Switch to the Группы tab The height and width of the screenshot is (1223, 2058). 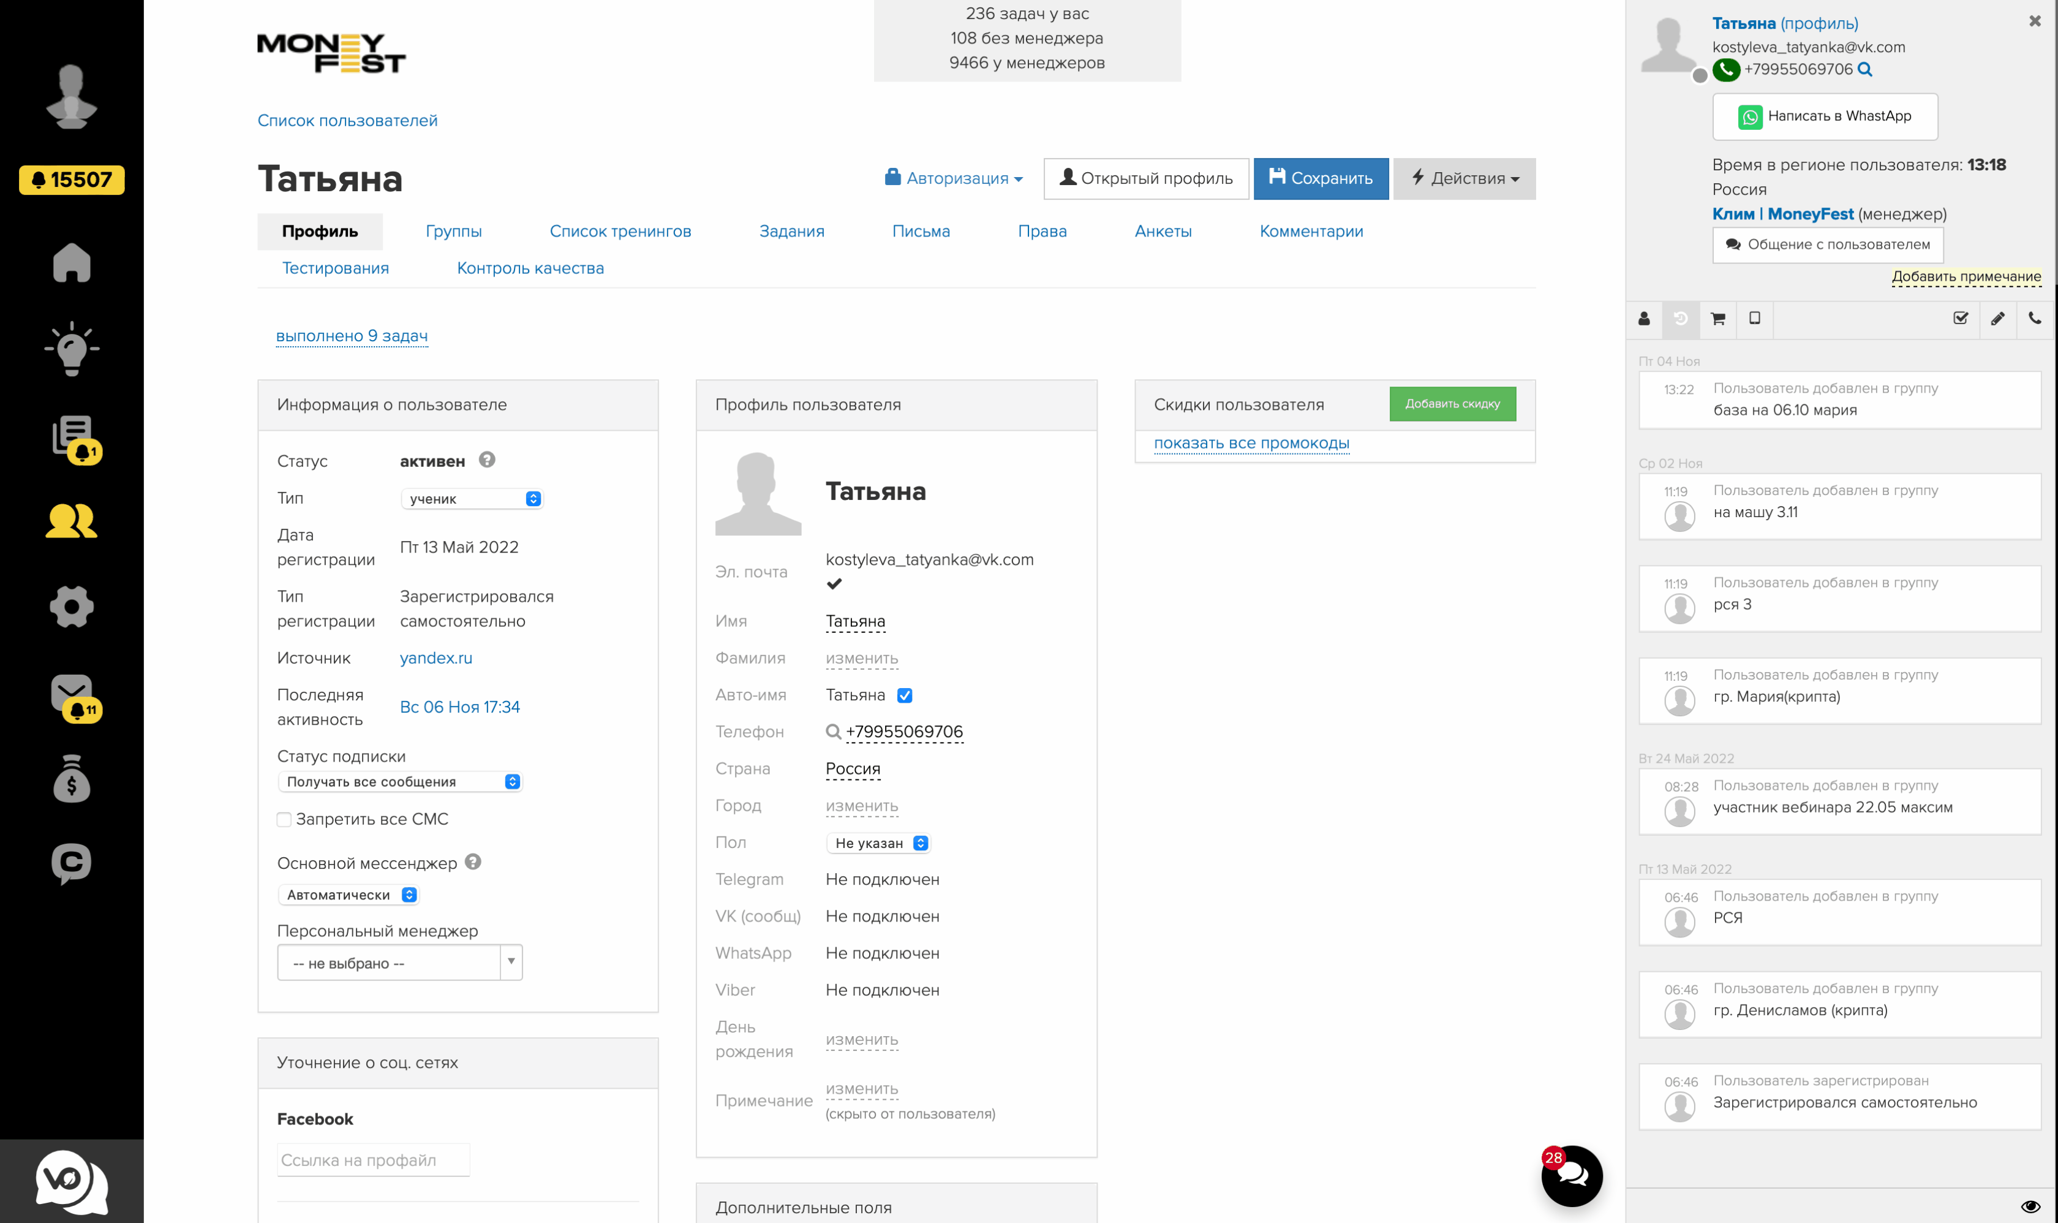453,232
